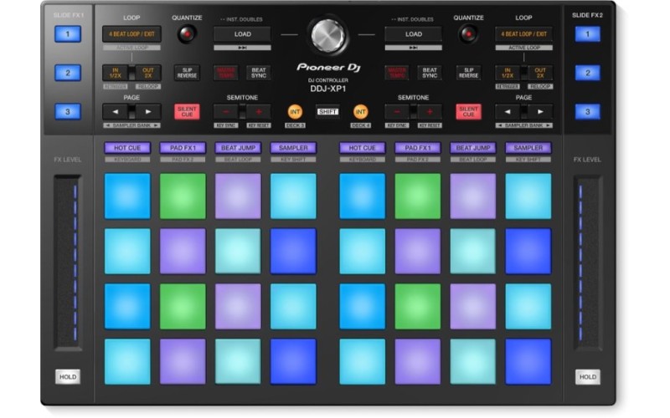Switch right deck pads to BEAT JUMP mode
The image size is (670, 418).
473,148
